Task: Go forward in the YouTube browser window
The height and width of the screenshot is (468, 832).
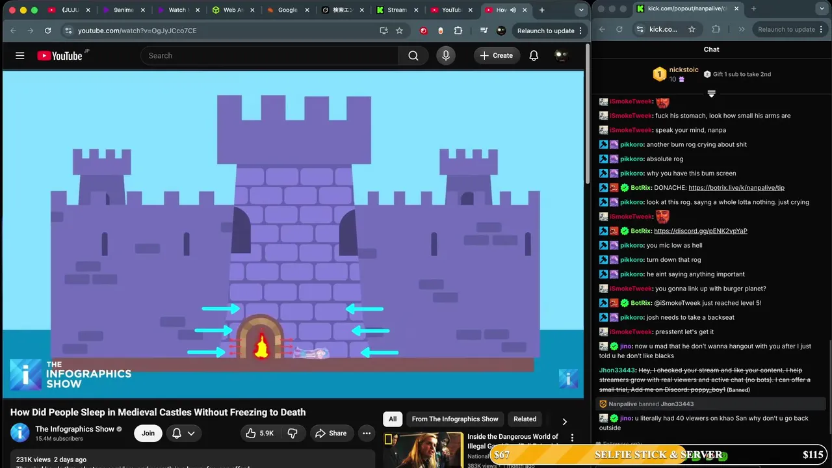Action: coord(30,31)
